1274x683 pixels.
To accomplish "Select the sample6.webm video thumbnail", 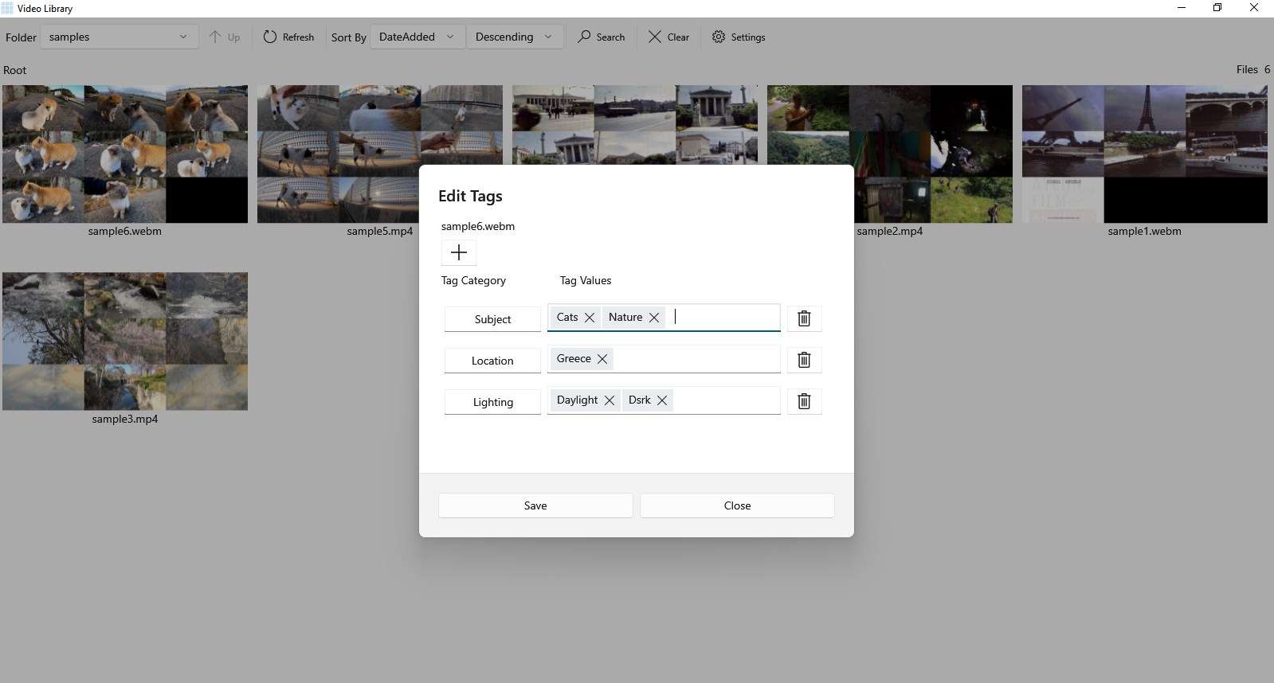I will coord(125,154).
